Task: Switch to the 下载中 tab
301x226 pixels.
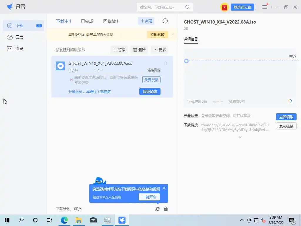Action: pyautogui.click(x=63, y=21)
